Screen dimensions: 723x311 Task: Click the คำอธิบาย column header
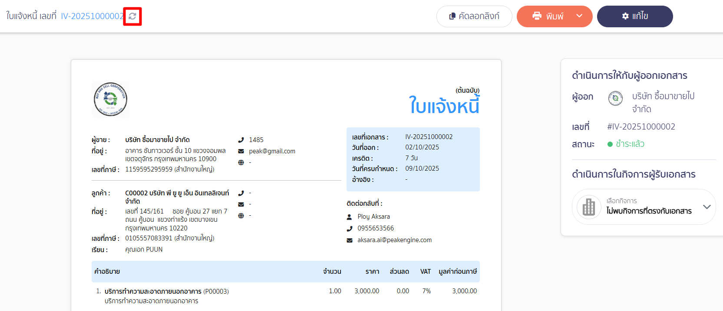107,272
